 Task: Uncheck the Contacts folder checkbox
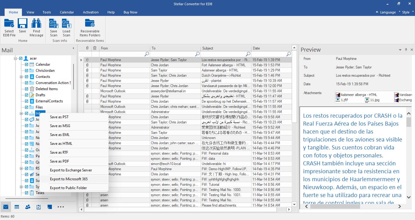pos(27,77)
